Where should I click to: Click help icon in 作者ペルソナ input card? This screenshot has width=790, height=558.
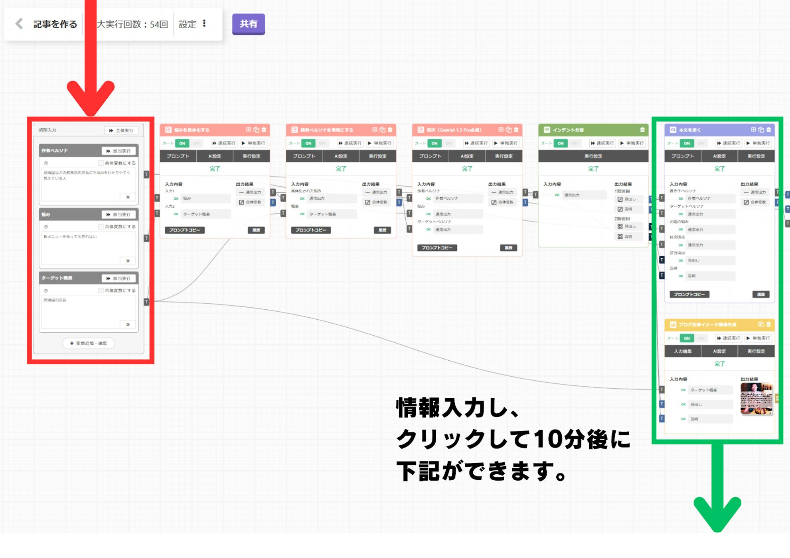click(x=46, y=163)
